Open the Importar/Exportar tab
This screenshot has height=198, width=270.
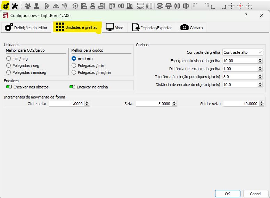[152, 28]
